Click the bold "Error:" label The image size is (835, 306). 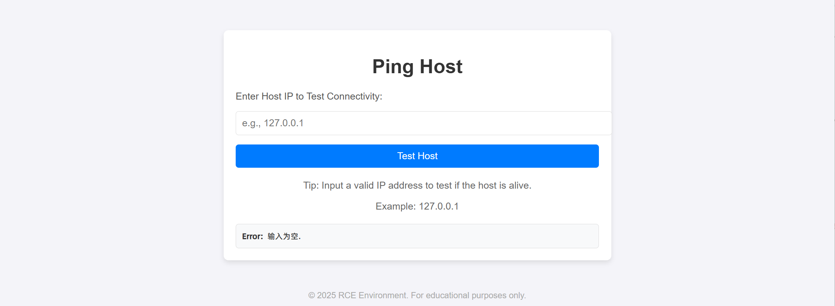[x=252, y=236]
